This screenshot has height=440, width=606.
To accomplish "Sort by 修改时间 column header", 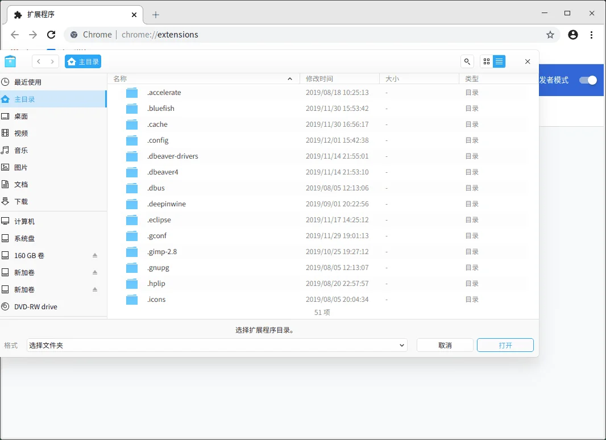I will coord(339,78).
